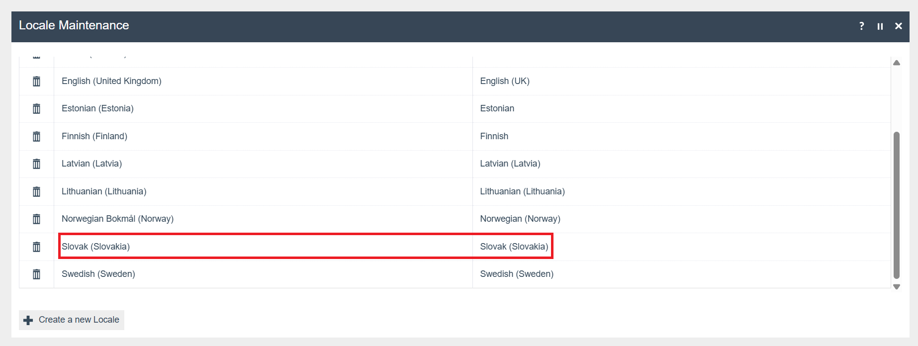Click the pause icon in the header
The height and width of the screenshot is (346, 918).
point(880,26)
